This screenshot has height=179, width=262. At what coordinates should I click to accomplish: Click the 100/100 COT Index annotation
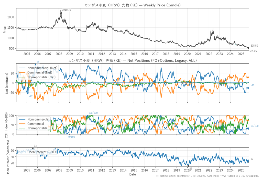(93, 113)
